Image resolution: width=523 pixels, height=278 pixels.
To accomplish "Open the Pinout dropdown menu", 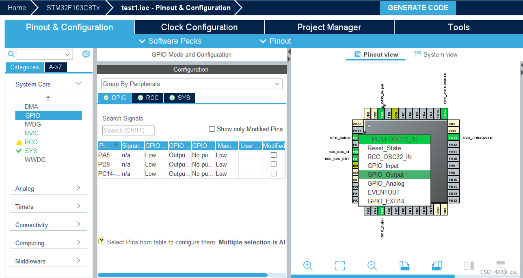I will click(275, 41).
